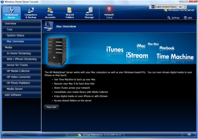This screenshot has width=198, height=139.
Task: Click the Storage Balanced status text
Action: (x=102, y=135)
